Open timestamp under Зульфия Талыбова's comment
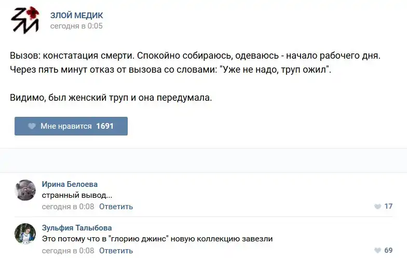Viewport: 407px width, 258px height. (68, 251)
